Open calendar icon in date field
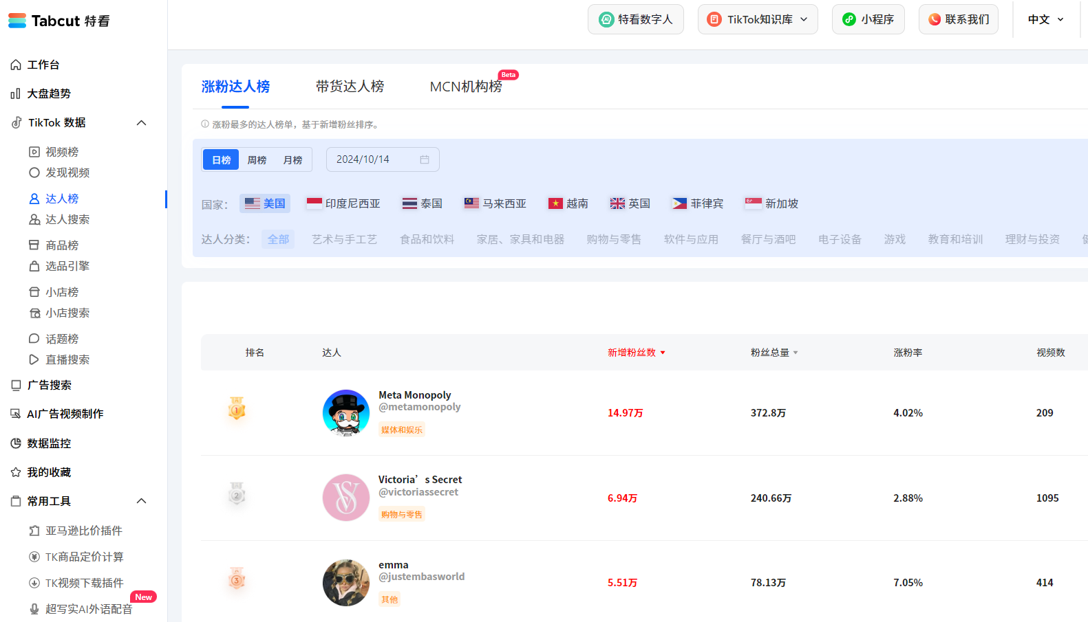1088x622 pixels. 425,159
